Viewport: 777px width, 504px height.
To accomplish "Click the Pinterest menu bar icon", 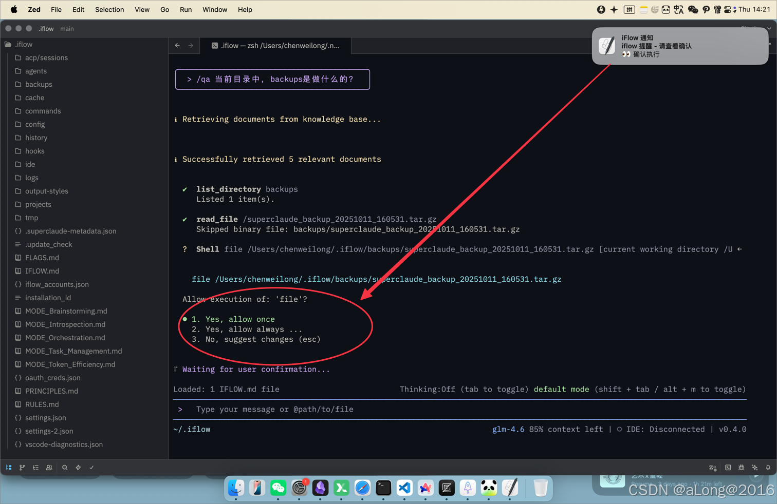I will tap(706, 9).
